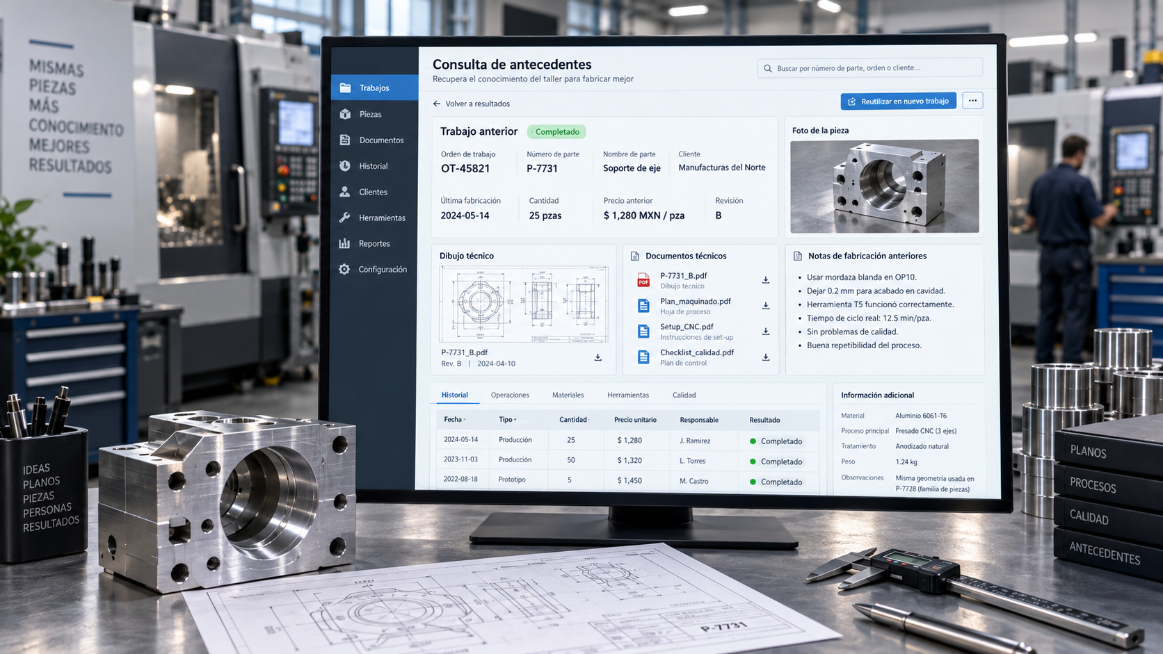Switch to the Herramientas tab

(x=628, y=395)
